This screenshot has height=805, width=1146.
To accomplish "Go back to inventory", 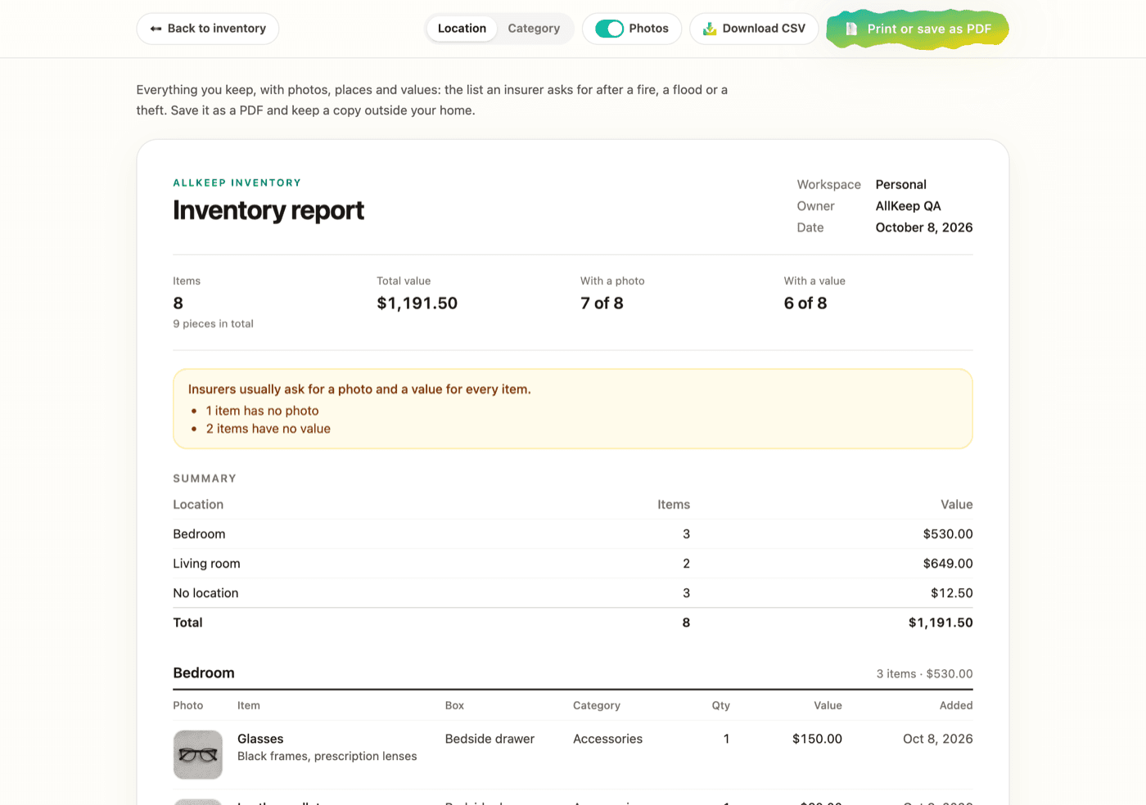I will [208, 29].
